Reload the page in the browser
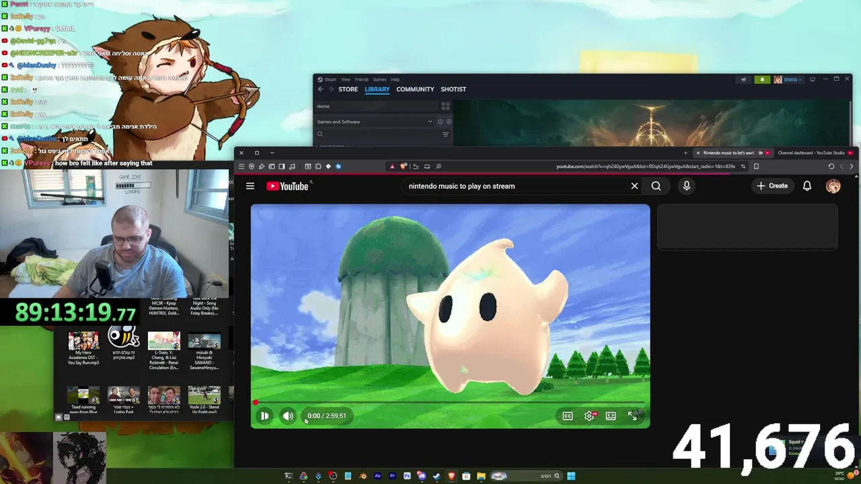This screenshot has height=484, width=861. pyautogui.click(x=831, y=166)
